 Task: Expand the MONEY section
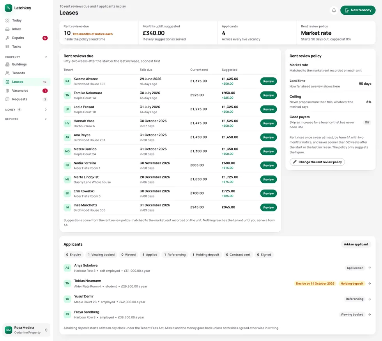coord(27,110)
